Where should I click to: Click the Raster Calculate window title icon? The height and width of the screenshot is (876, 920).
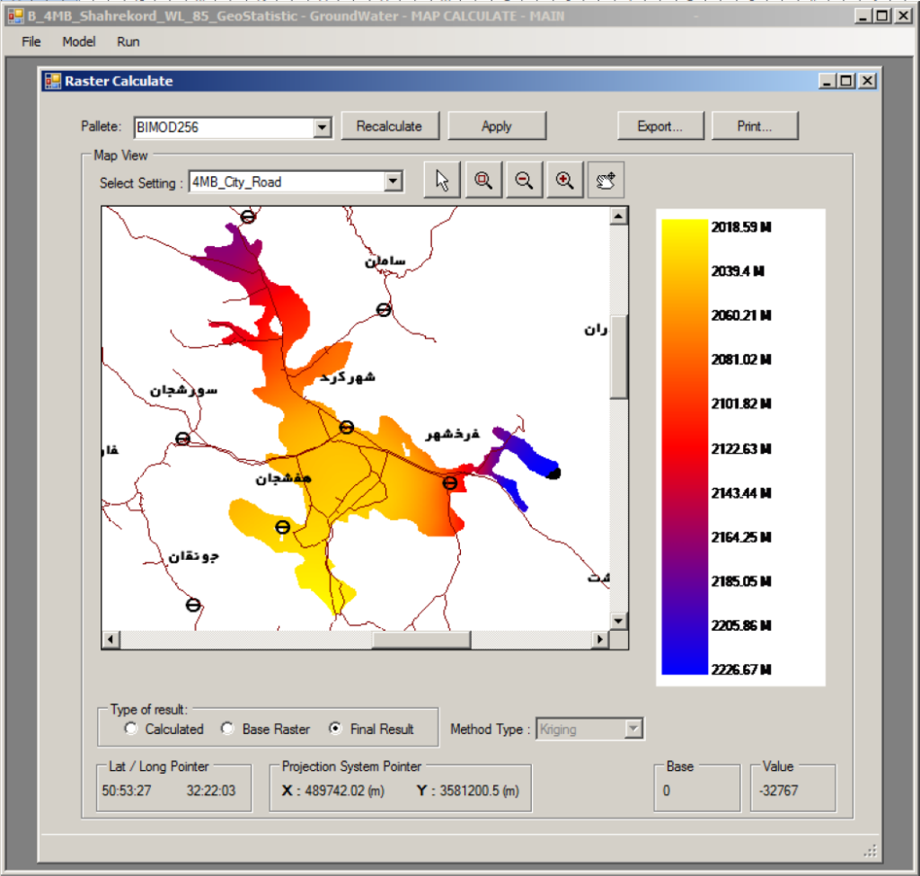pyautogui.click(x=53, y=81)
